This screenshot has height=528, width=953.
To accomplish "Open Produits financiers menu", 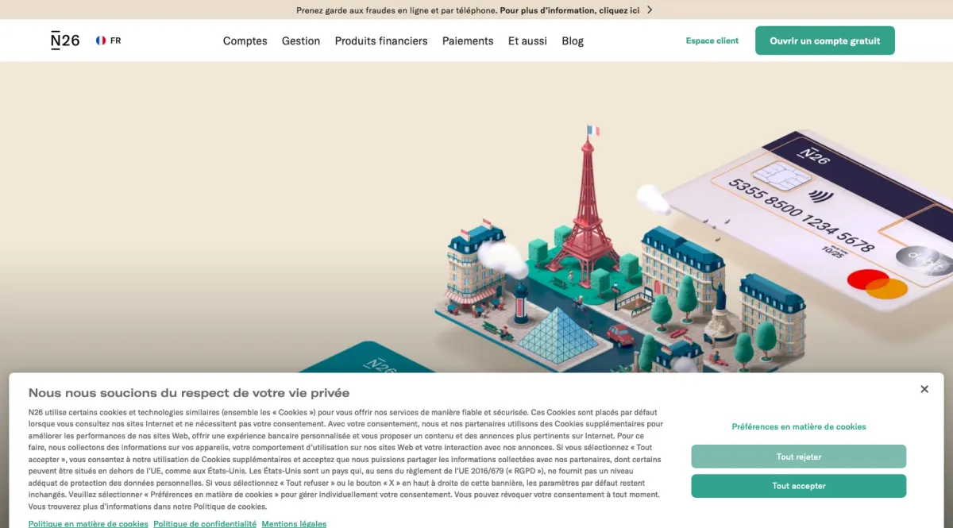I will click(x=381, y=40).
